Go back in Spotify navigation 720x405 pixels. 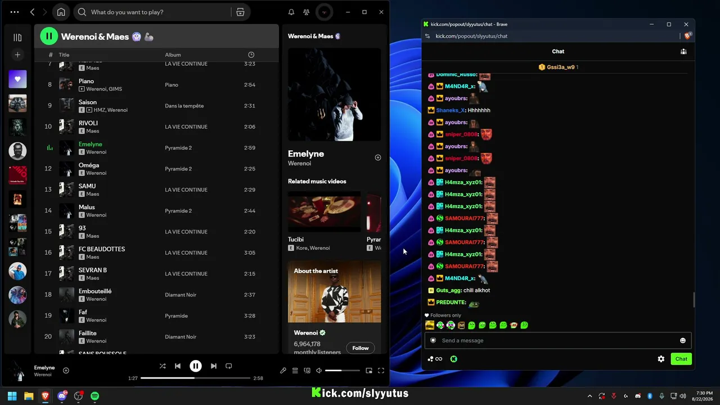tap(32, 12)
